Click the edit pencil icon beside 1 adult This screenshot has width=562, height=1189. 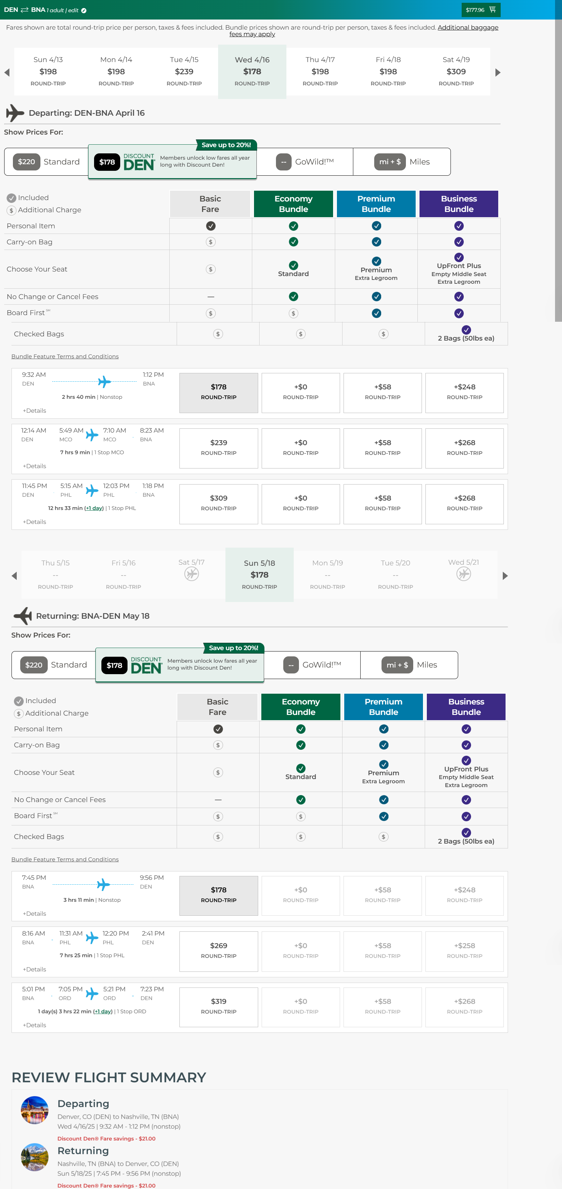click(84, 10)
